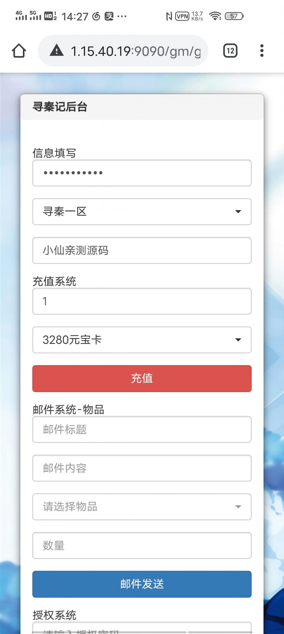
Task: Tap the NFC icon in the status bar
Action: (169, 15)
